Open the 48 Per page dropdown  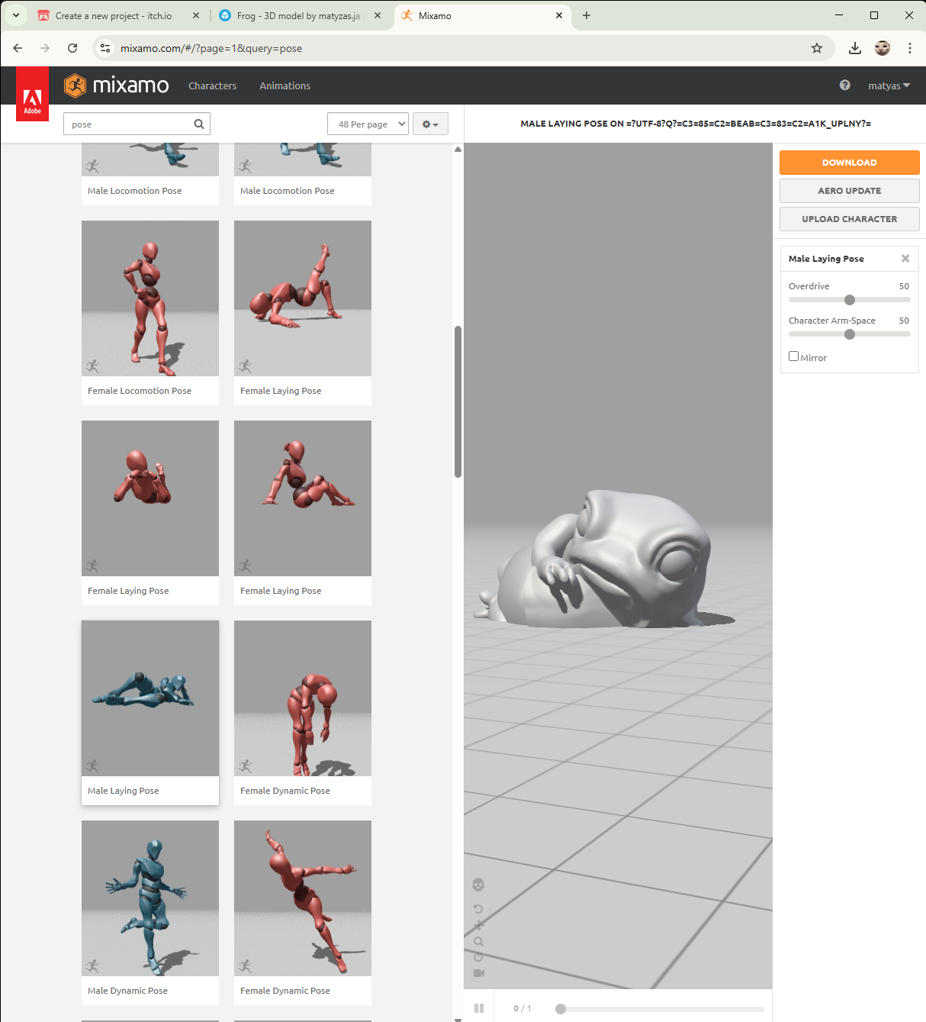point(368,124)
